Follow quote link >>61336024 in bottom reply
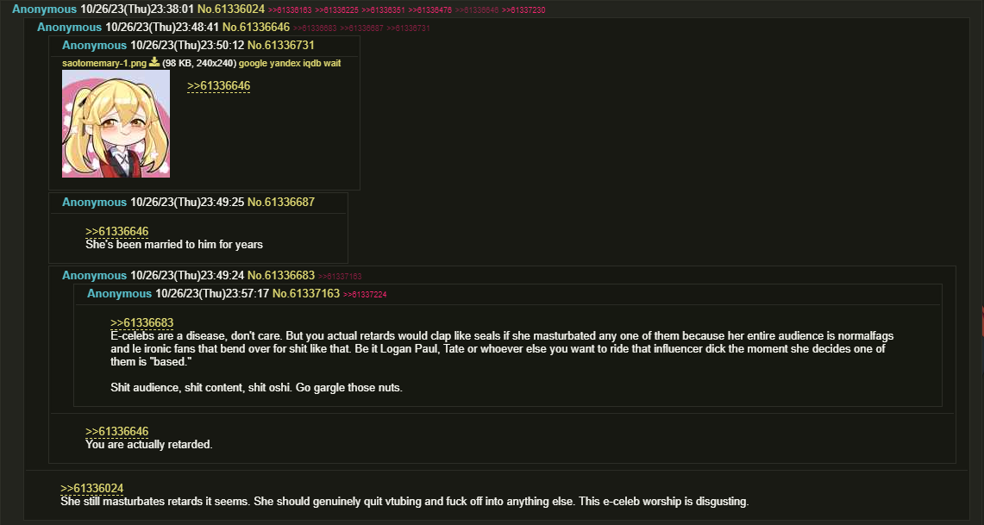 [x=91, y=489]
